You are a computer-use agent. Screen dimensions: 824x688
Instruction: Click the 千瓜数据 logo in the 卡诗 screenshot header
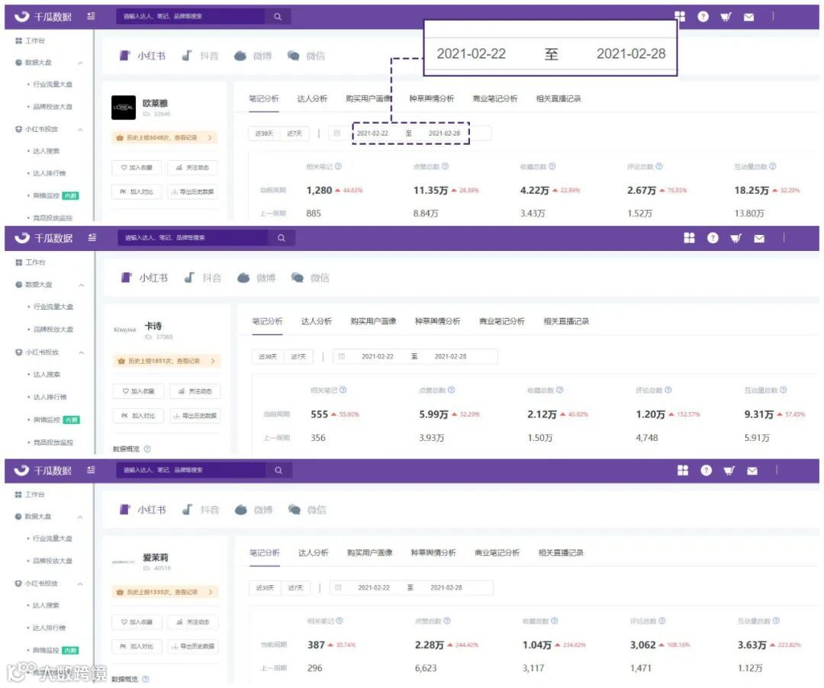[x=43, y=238]
